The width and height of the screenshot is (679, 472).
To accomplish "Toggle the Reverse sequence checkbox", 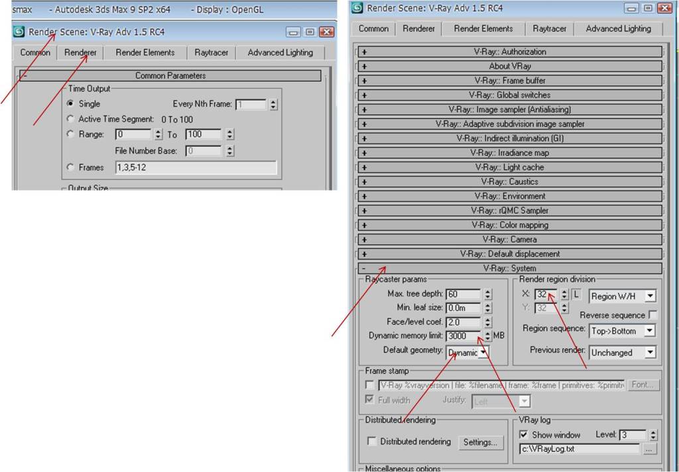I will (653, 315).
